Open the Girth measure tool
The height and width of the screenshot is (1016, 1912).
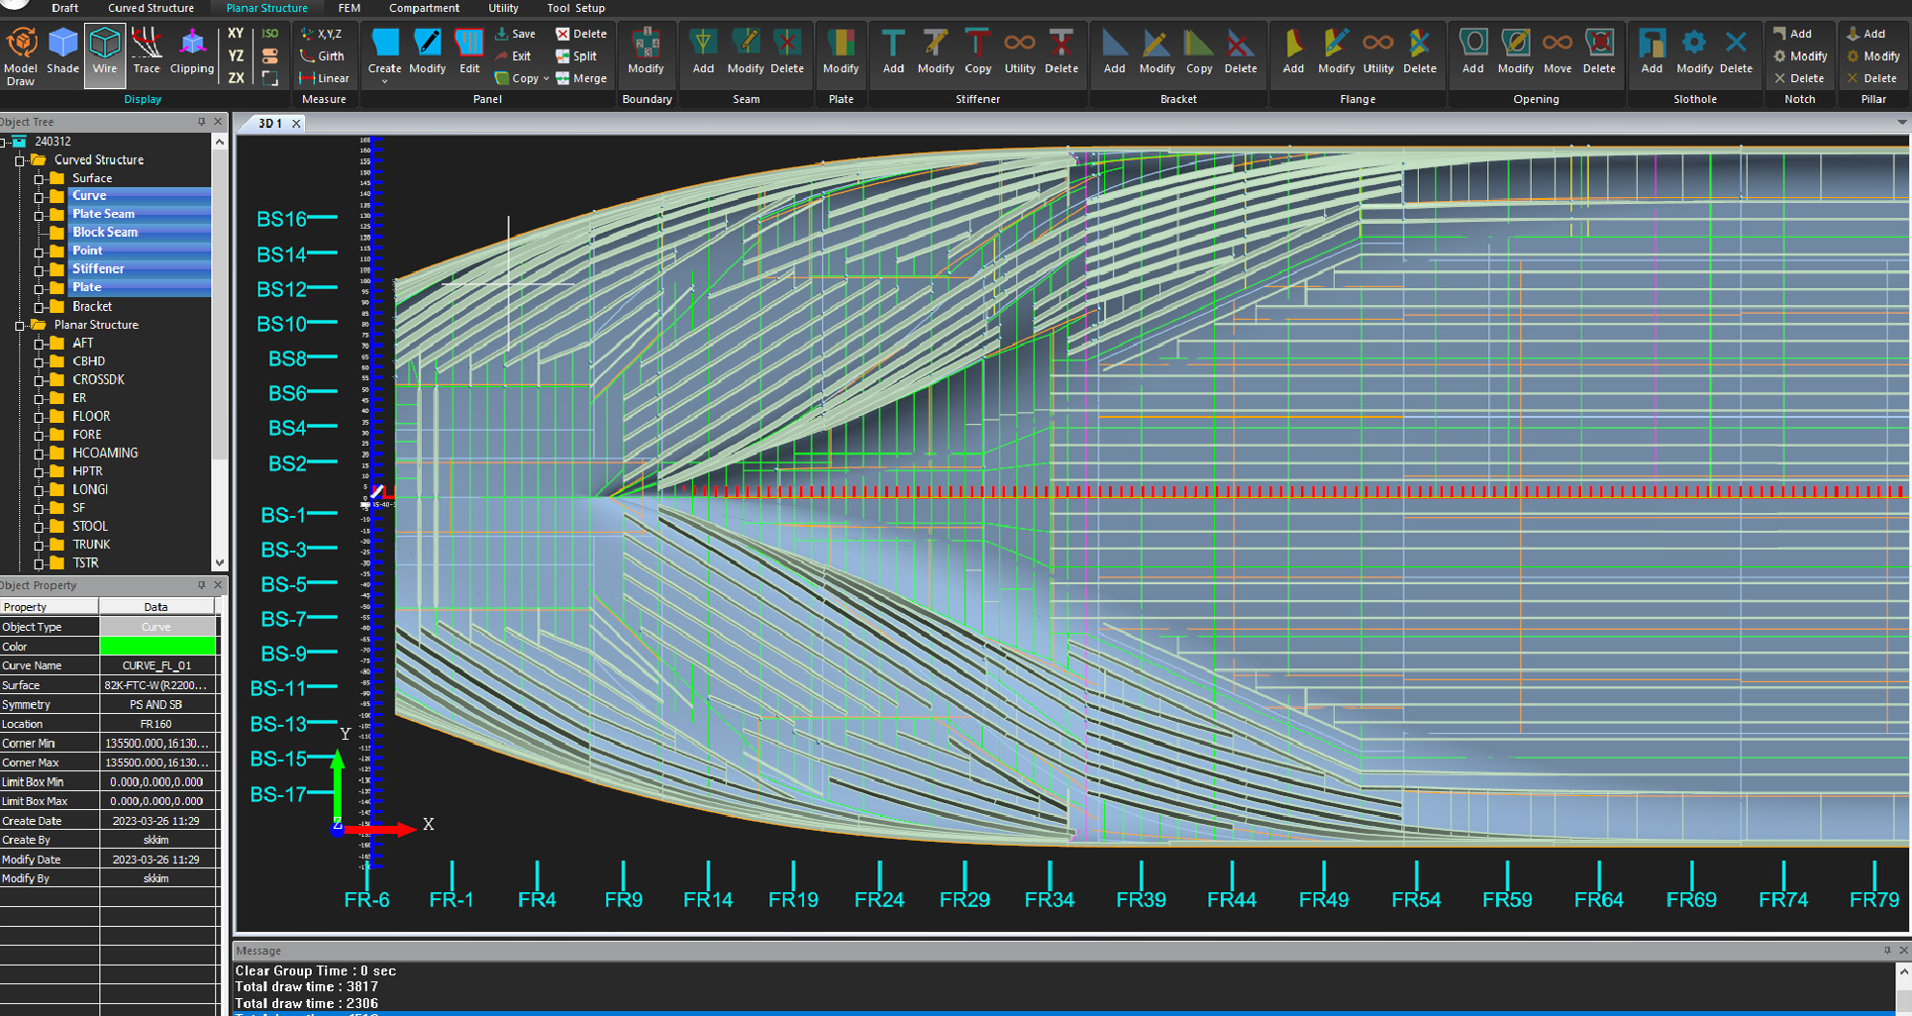(323, 56)
